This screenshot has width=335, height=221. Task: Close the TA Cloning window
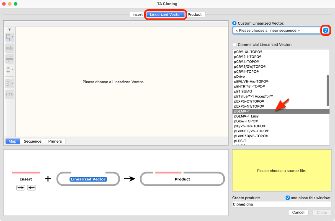point(4,4)
